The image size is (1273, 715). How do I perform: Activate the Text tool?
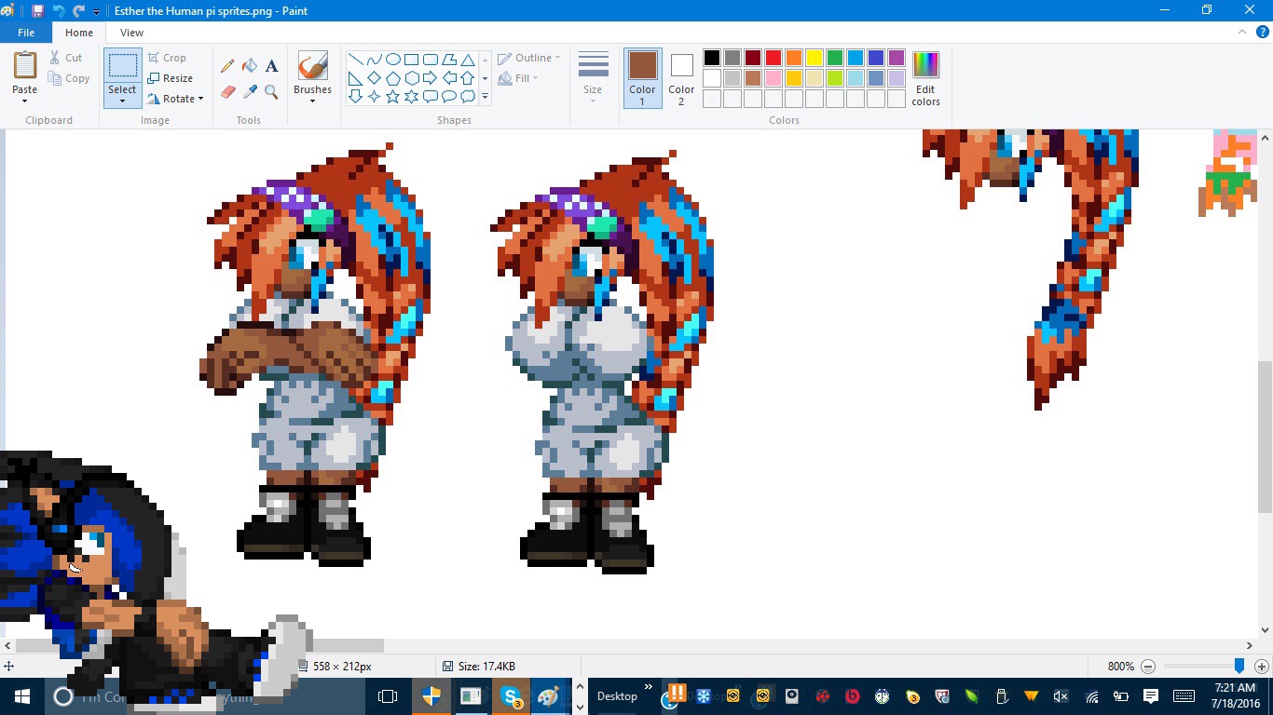pos(271,66)
